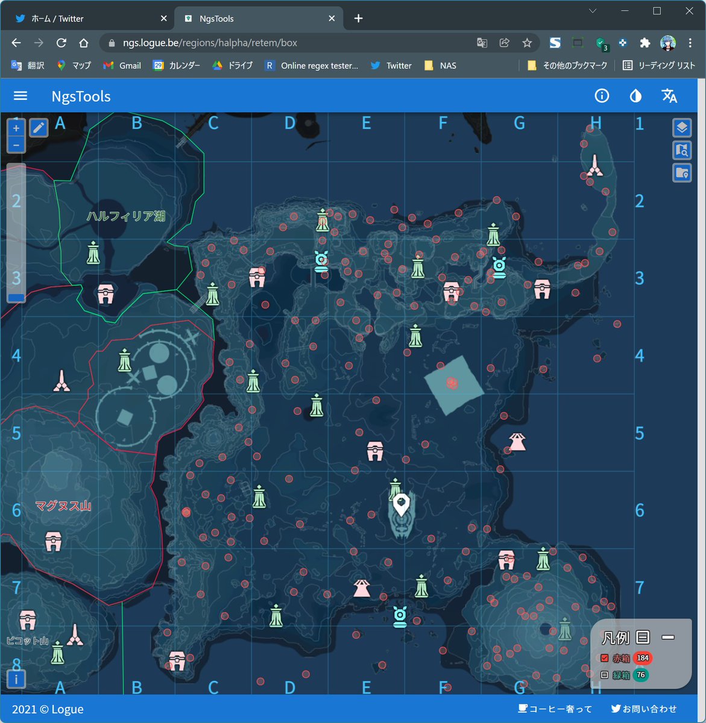Open the Online regex tester bookmark
The image size is (706, 723).
pos(312,66)
